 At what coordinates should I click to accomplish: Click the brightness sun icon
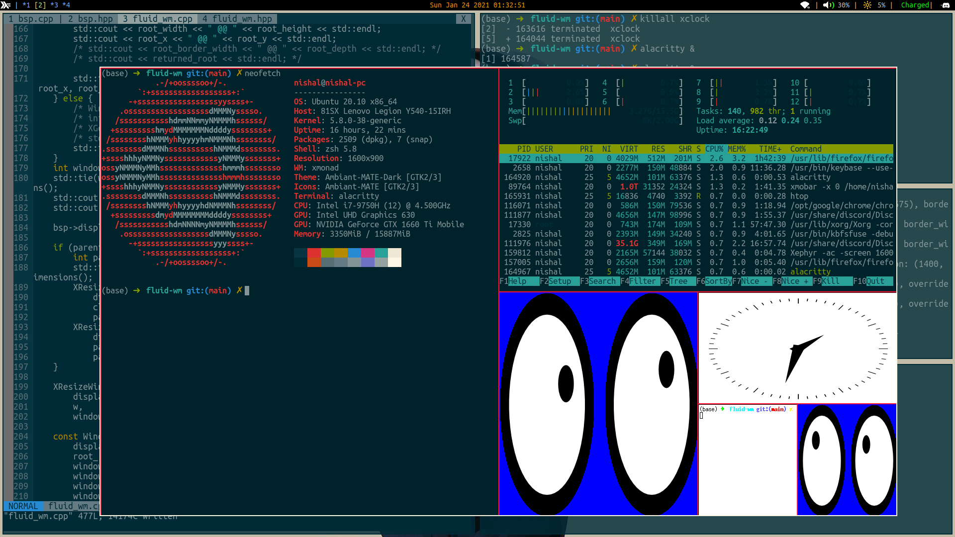(867, 5)
